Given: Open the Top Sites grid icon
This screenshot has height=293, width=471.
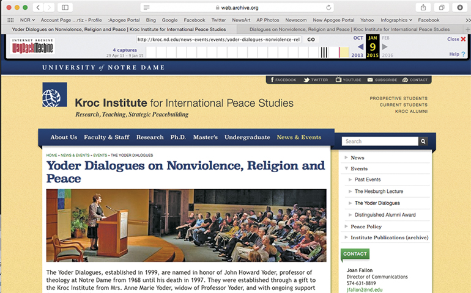Looking at the screenshot, I should 10,20.
